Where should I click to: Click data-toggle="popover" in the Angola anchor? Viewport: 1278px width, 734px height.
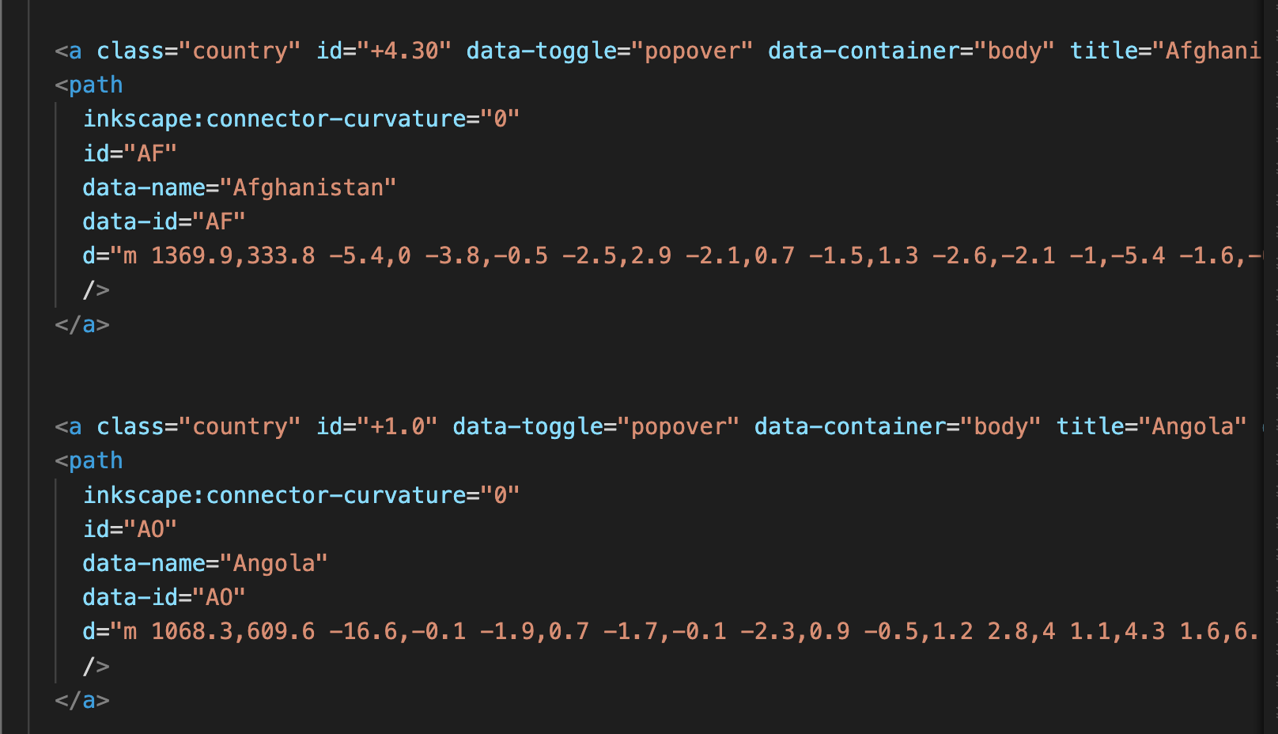point(596,426)
